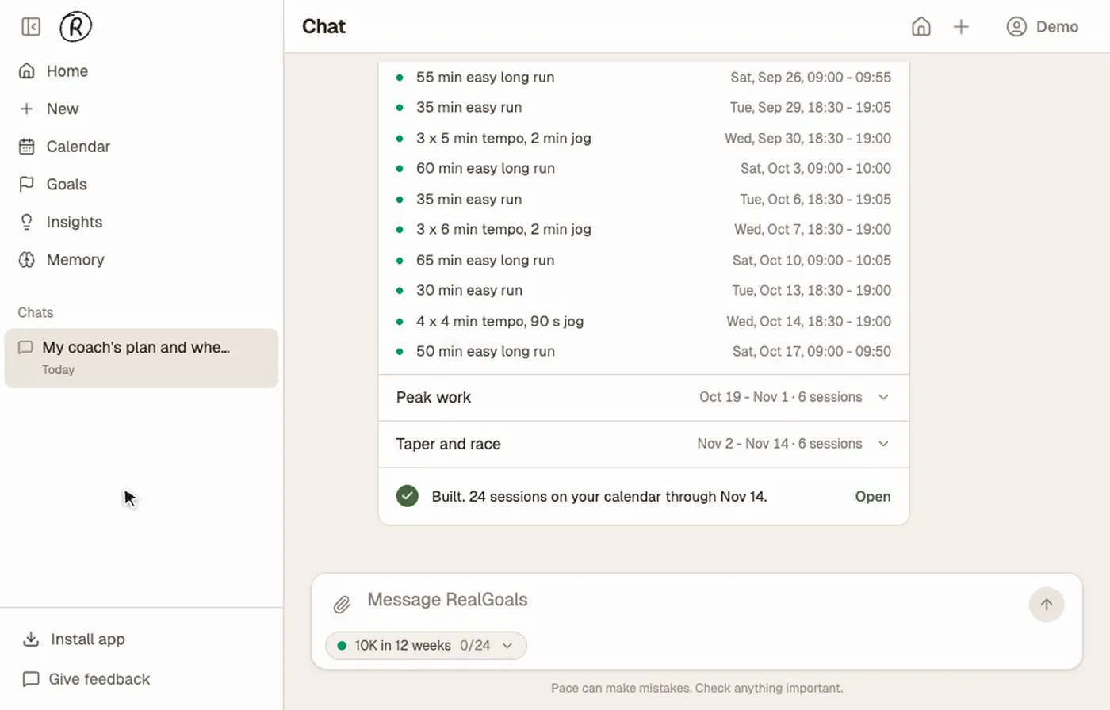The image size is (1110, 710).
Task: Click the RealGoals circular logo
Action: (76, 27)
